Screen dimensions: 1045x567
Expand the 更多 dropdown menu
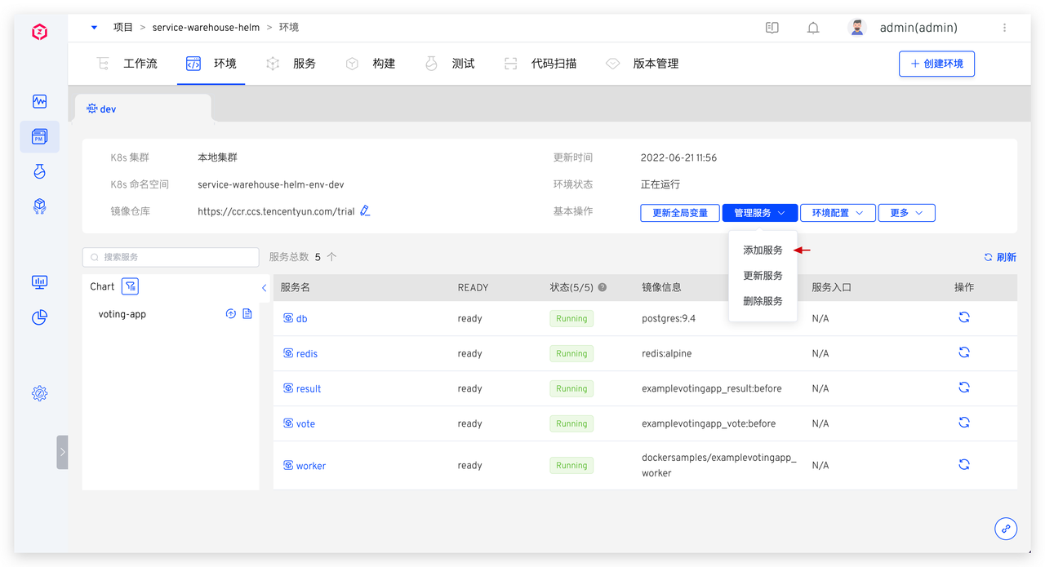click(906, 213)
